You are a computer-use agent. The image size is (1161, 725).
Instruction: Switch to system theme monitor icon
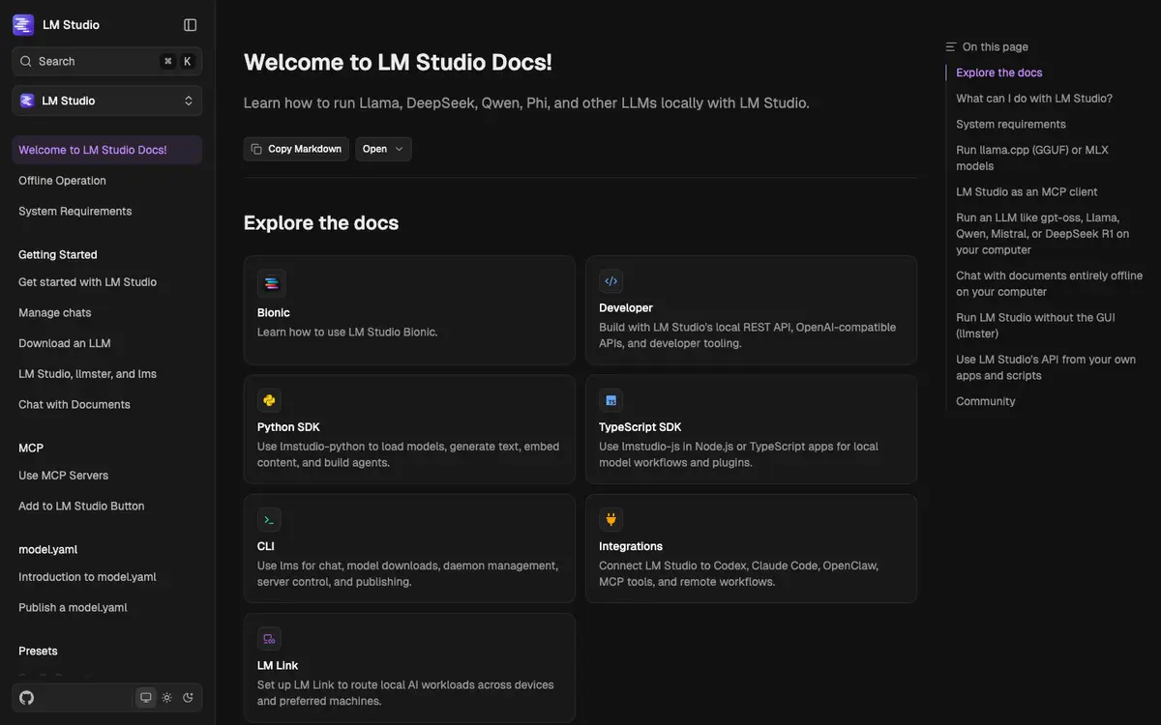click(x=146, y=698)
